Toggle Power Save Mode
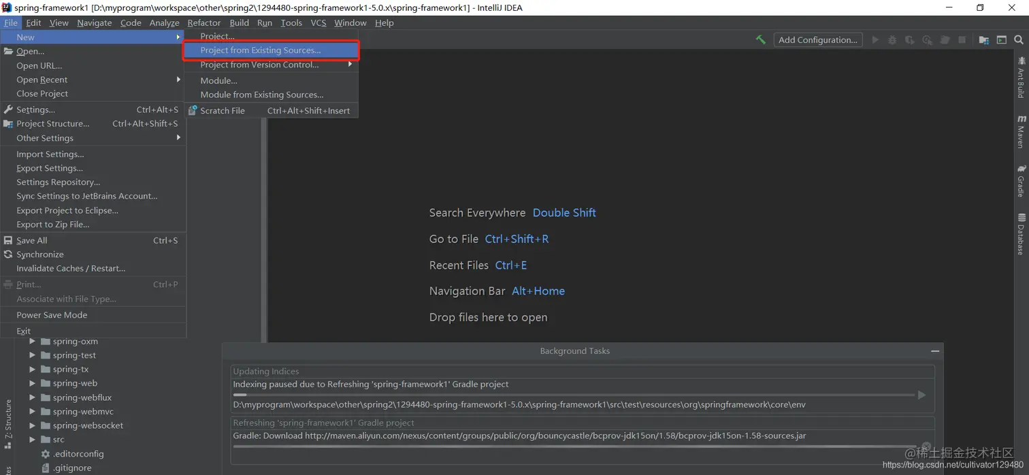 [x=93, y=315]
